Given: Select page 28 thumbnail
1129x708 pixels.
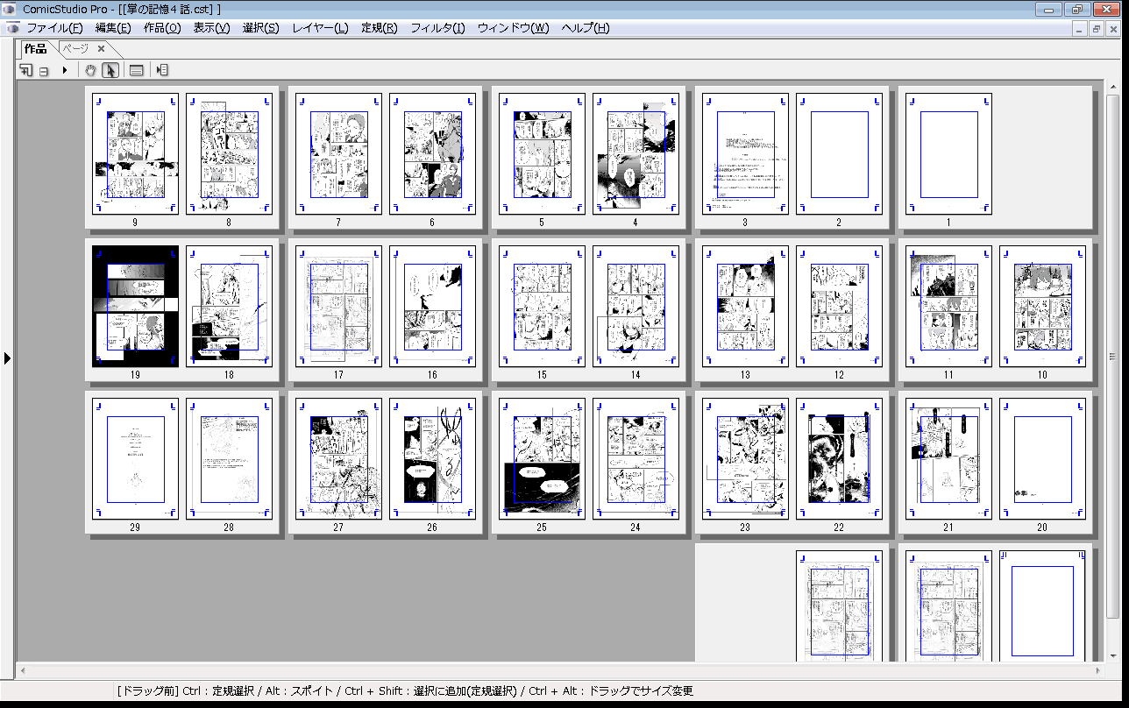Looking at the screenshot, I should (229, 459).
